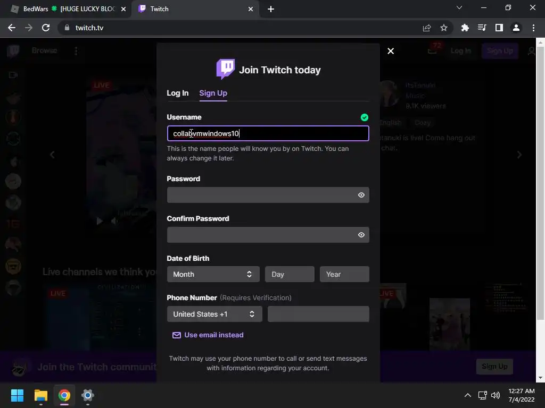The image size is (545, 408).
Task: Open the Twitch nav more options dots
Action: pos(76,51)
